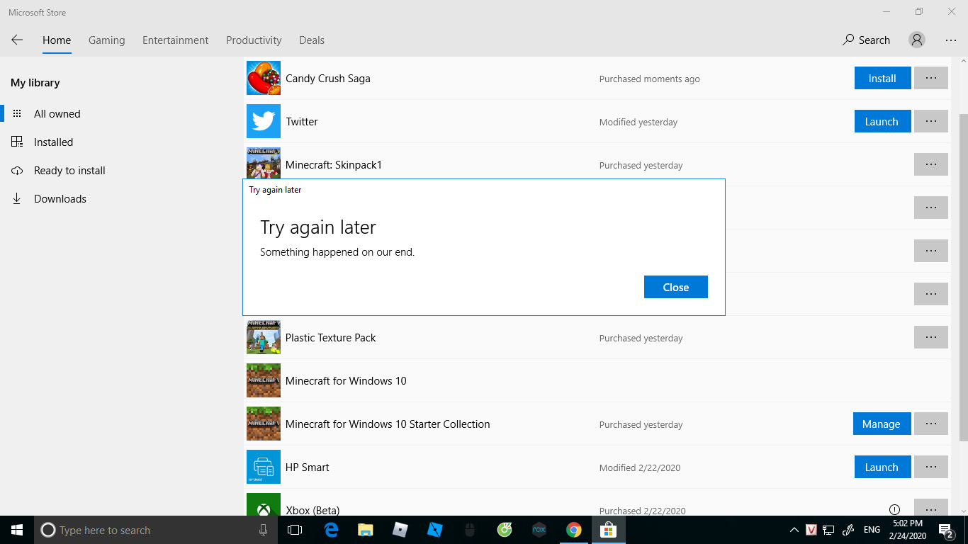Launch Twitter app
This screenshot has width=968, height=544.
[x=882, y=122]
